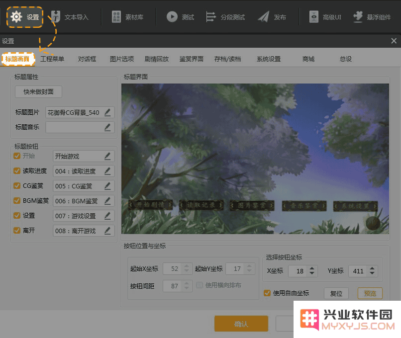Increase 起始X坐标 with up arrow
The image size is (401, 338).
click(187, 266)
